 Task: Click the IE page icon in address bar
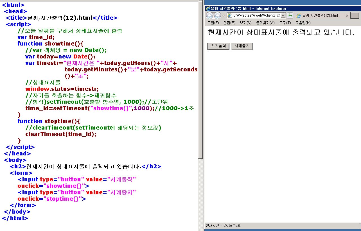(230, 16)
